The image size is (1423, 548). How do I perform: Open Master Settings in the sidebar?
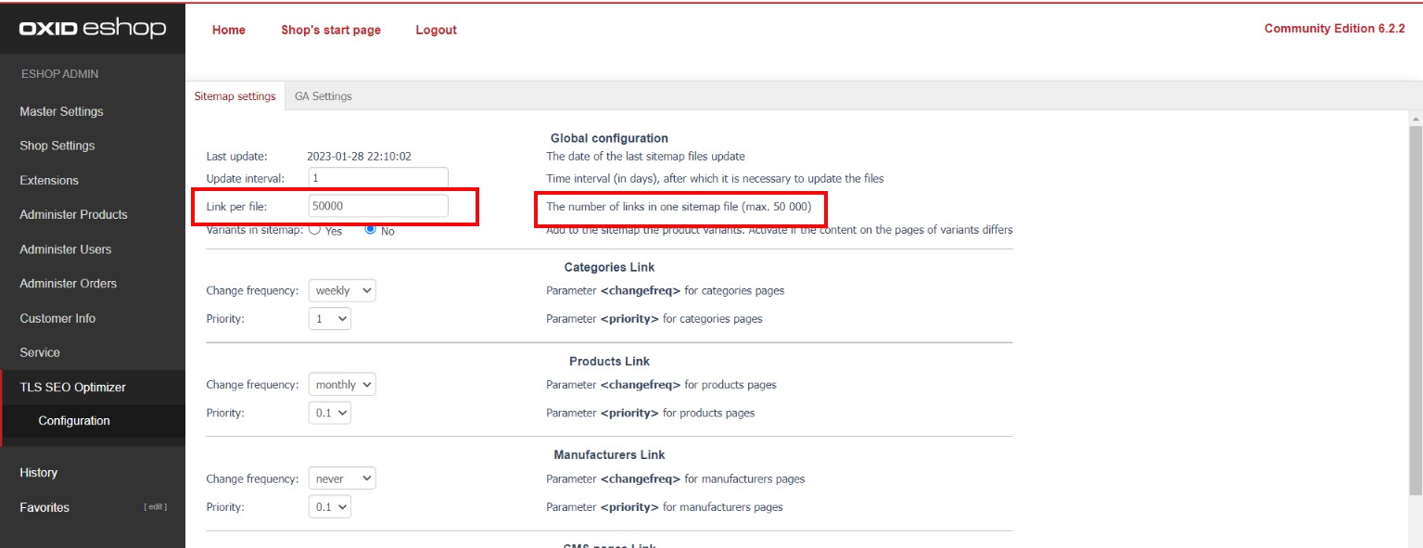pos(61,111)
